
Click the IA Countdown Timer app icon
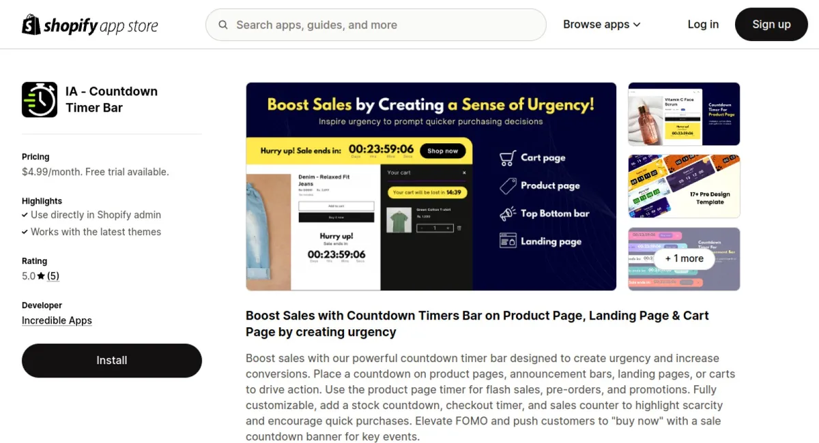coord(40,100)
